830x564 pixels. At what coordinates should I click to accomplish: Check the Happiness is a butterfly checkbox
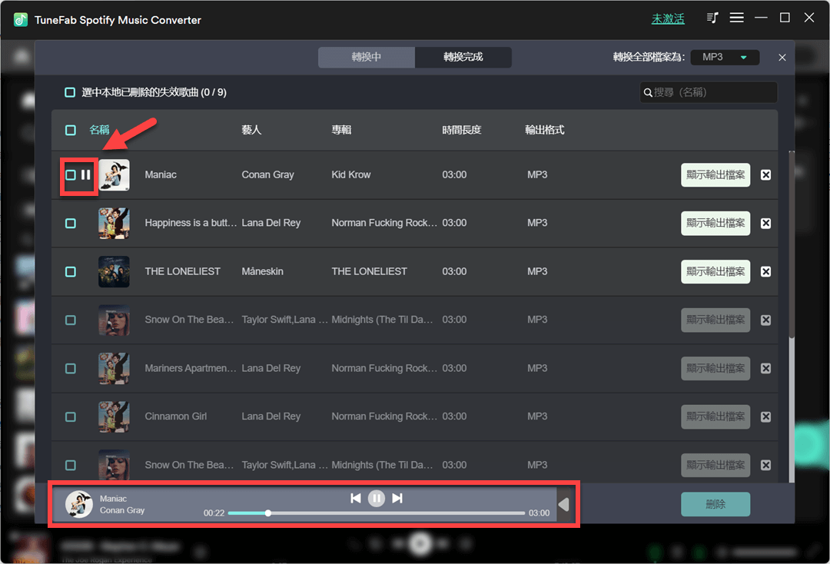(x=71, y=224)
